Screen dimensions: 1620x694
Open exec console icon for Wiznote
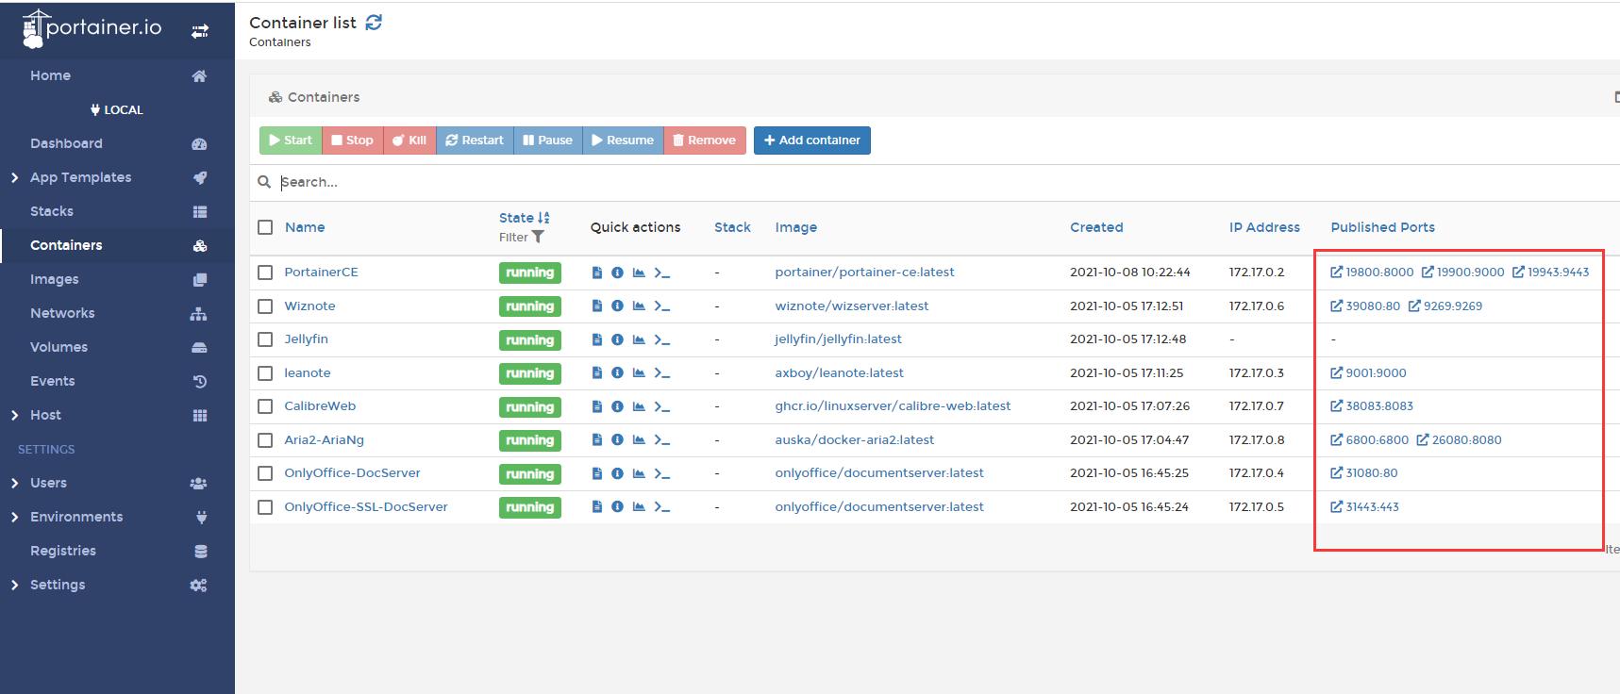coord(662,306)
